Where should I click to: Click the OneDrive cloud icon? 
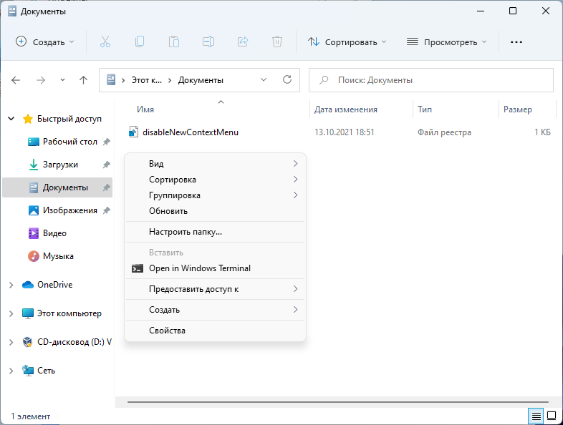click(28, 285)
